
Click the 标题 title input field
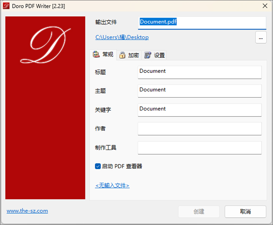[x=200, y=72]
